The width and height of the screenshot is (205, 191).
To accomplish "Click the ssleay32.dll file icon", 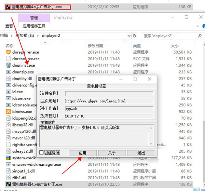I will pyautogui.click(x=9, y=151).
